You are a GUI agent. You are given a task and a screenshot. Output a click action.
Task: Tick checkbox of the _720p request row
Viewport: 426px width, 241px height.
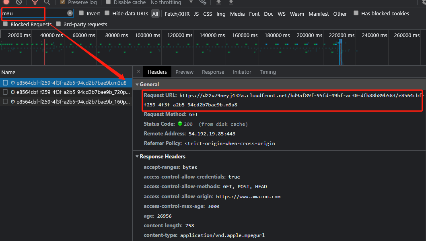click(5, 92)
